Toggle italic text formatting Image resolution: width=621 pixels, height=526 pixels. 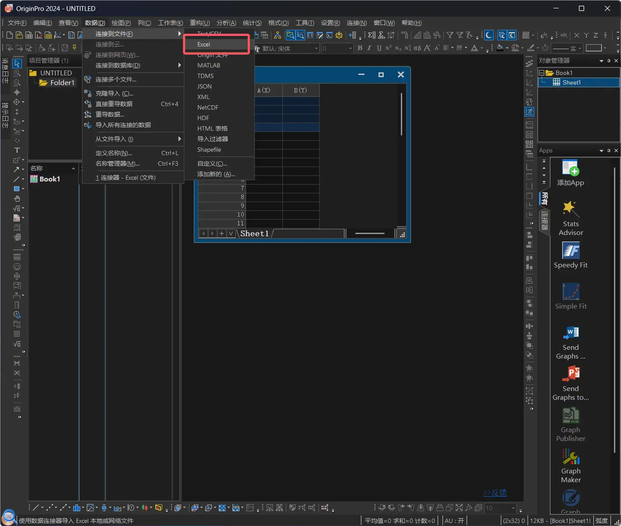(x=369, y=48)
